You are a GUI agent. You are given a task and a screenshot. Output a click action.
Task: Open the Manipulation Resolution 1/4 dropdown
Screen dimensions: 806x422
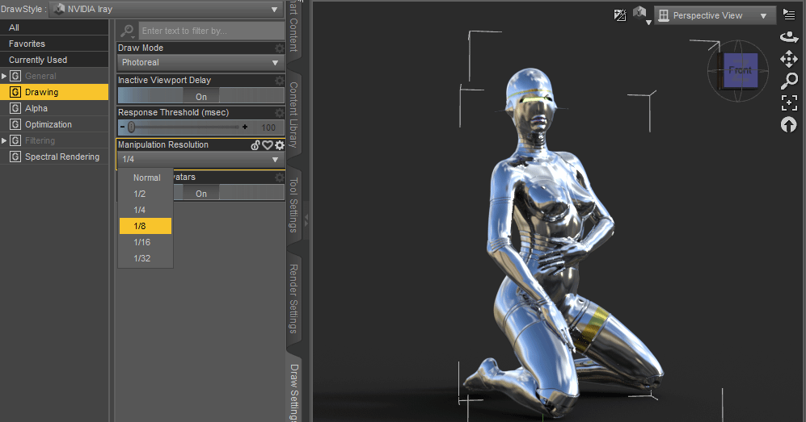[200, 160]
